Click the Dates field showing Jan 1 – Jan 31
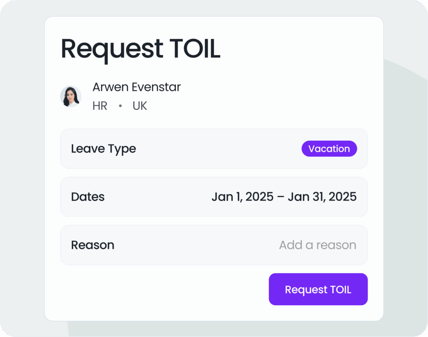 pos(284,197)
